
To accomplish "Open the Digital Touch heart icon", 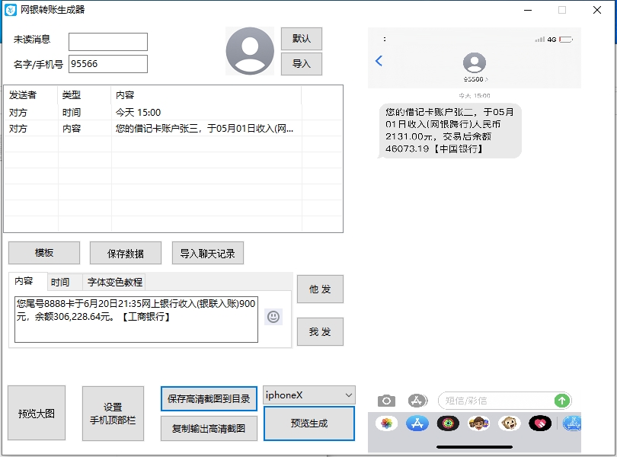I will click(539, 423).
